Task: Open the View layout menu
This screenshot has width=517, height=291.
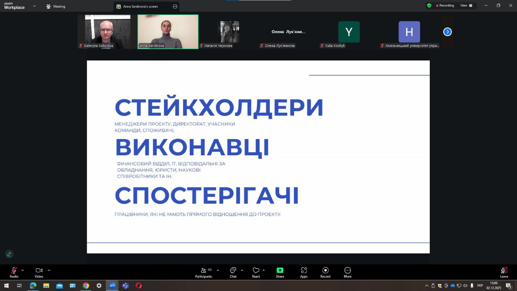Action: pos(467,6)
